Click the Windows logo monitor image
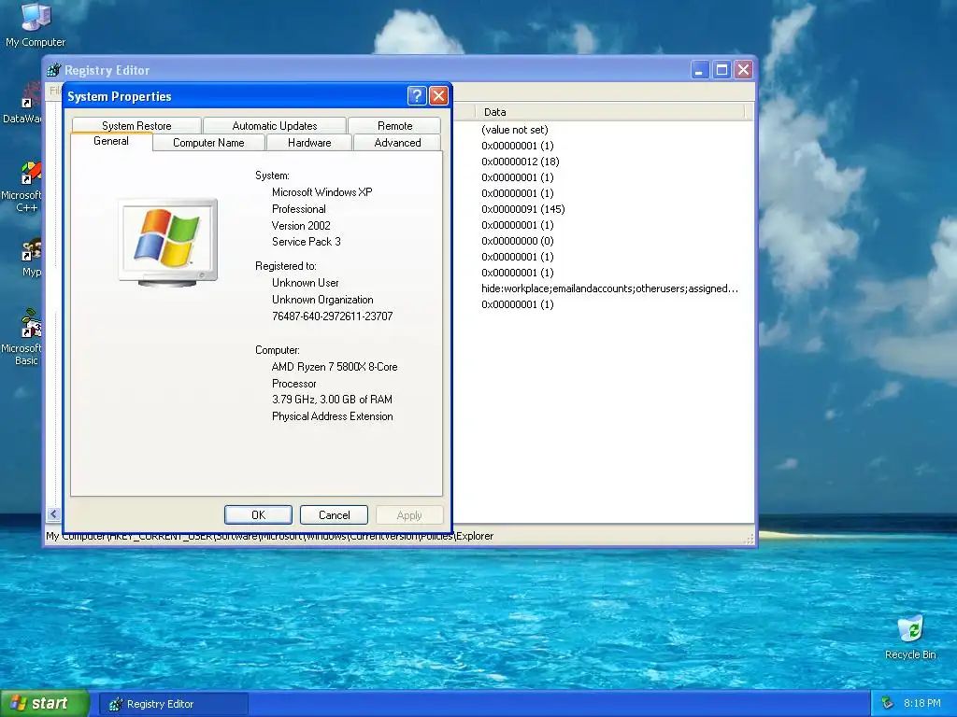The width and height of the screenshot is (957, 717). click(168, 243)
